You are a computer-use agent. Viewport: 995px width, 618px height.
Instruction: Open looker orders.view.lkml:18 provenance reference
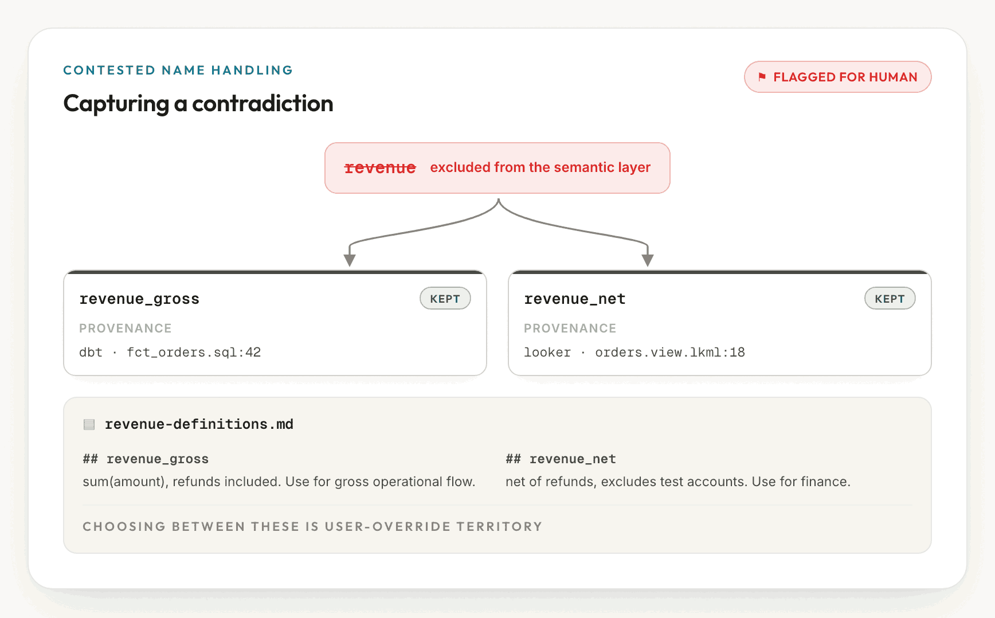[634, 352]
